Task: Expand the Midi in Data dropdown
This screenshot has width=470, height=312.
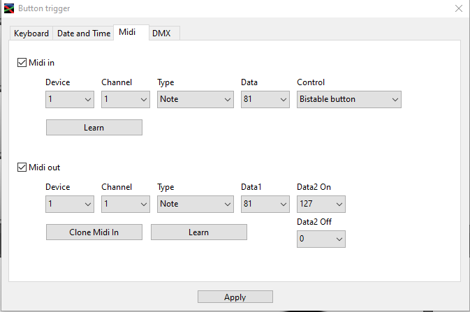Action: coord(265,100)
